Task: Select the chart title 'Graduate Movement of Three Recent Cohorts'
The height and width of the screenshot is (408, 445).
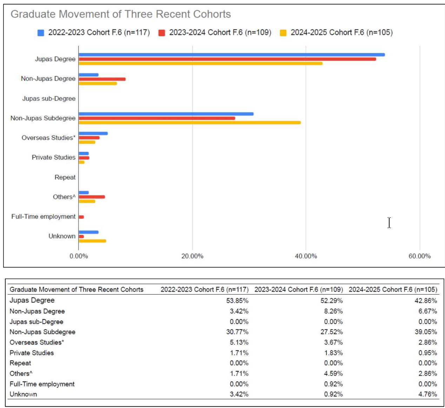Action: [121, 14]
